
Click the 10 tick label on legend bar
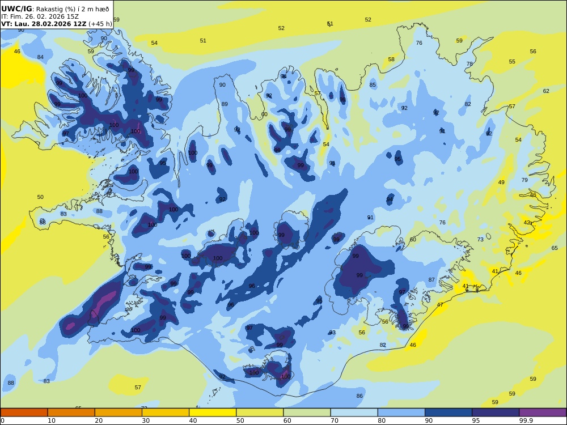(52, 420)
